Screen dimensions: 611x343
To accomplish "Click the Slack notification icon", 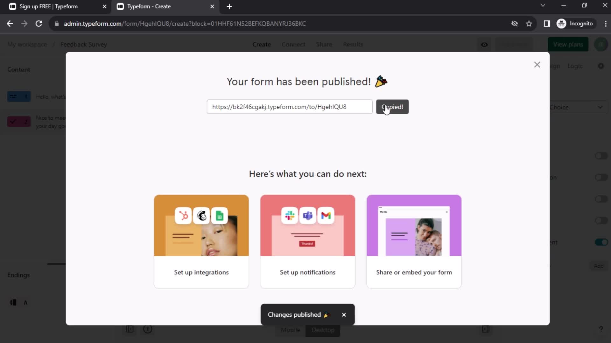I will click(x=290, y=215).
